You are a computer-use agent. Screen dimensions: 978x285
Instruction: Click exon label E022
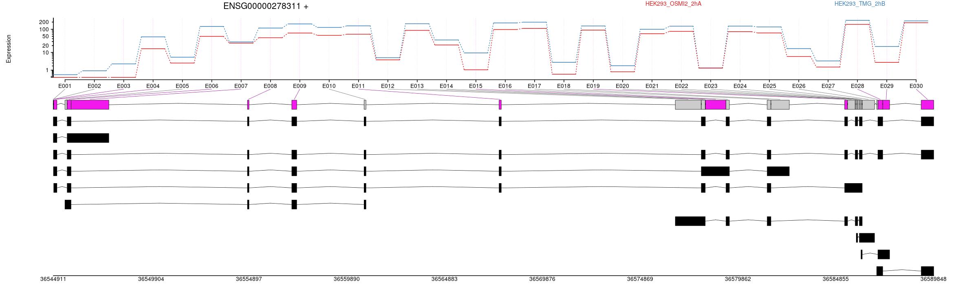pos(681,86)
